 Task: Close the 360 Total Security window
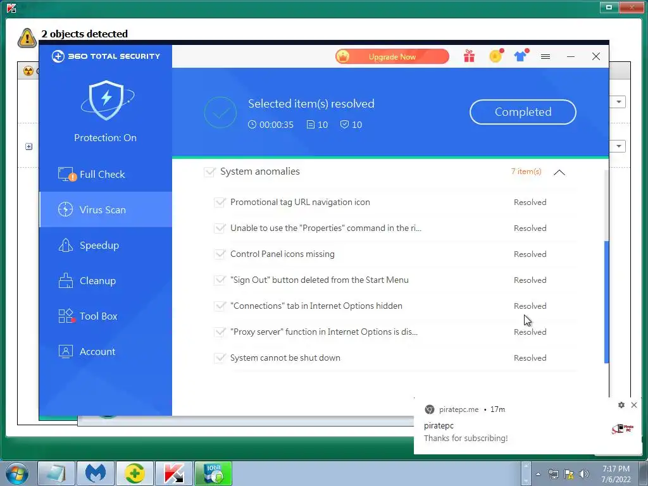click(596, 56)
